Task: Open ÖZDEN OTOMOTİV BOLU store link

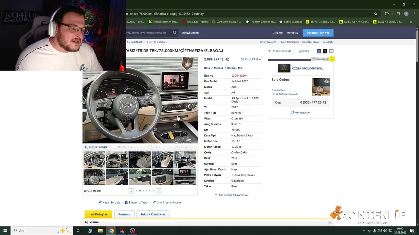Action: (x=307, y=69)
